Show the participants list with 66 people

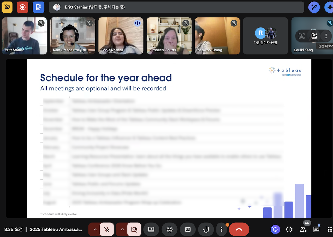(303, 229)
